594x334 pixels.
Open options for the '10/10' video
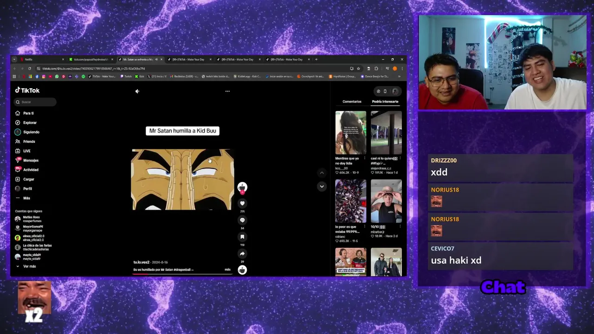pos(400,227)
